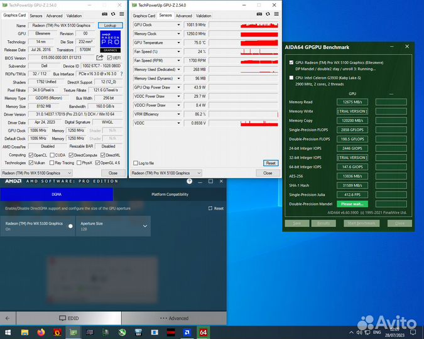Screen dimensions: 424x339
Task: Click the screenshot camera icon in the Graphics Card GPU-Z window
Action: click(x=105, y=14)
